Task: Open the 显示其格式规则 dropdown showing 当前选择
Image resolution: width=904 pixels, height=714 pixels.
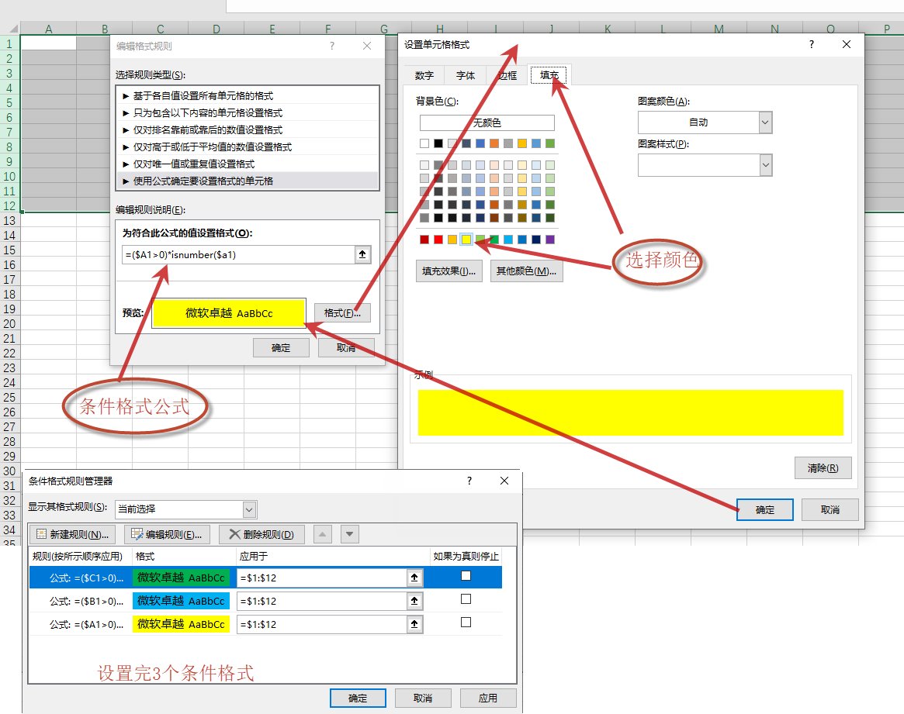Action: (249, 509)
